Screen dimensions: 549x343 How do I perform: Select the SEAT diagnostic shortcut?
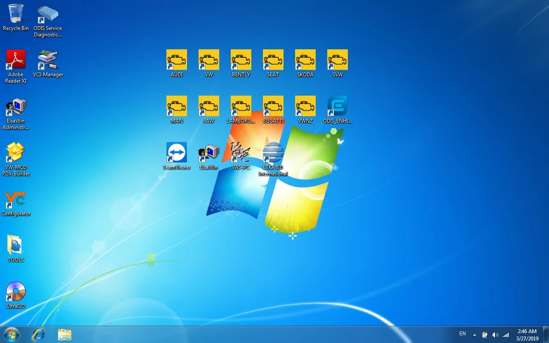pyautogui.click(x=273, y=63)
